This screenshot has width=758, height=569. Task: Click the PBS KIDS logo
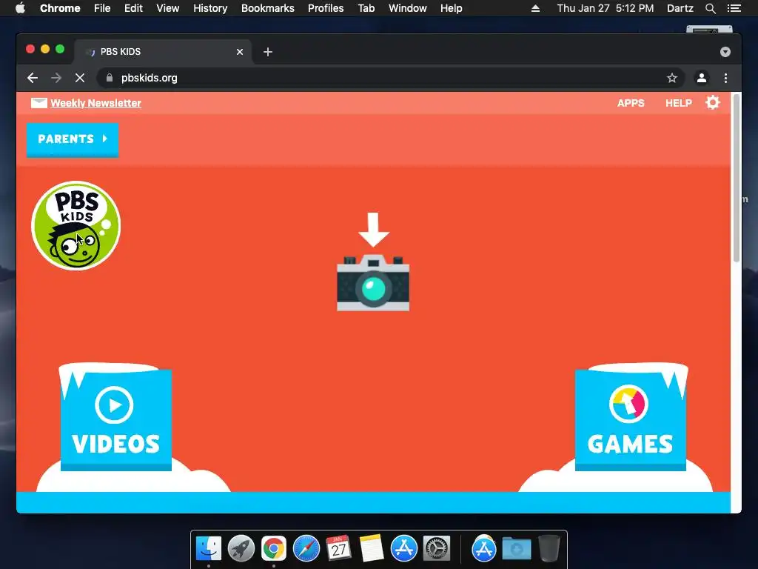click(76, 225)
